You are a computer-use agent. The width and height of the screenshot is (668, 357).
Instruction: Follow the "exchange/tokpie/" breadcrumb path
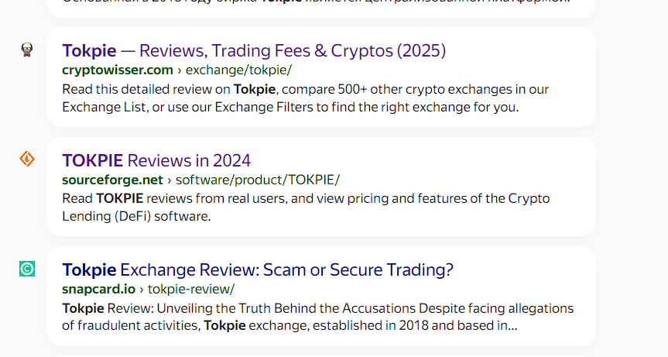238,70
